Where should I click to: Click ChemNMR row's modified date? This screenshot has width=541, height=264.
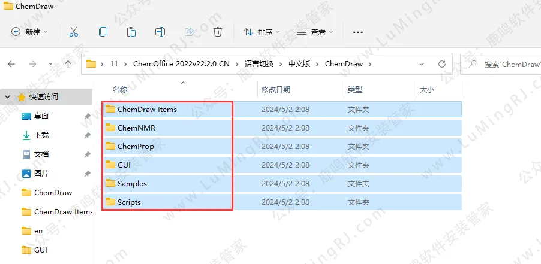285,128
